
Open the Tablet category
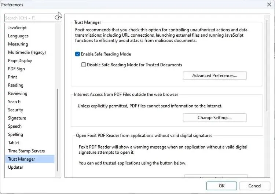pos(30,143)
